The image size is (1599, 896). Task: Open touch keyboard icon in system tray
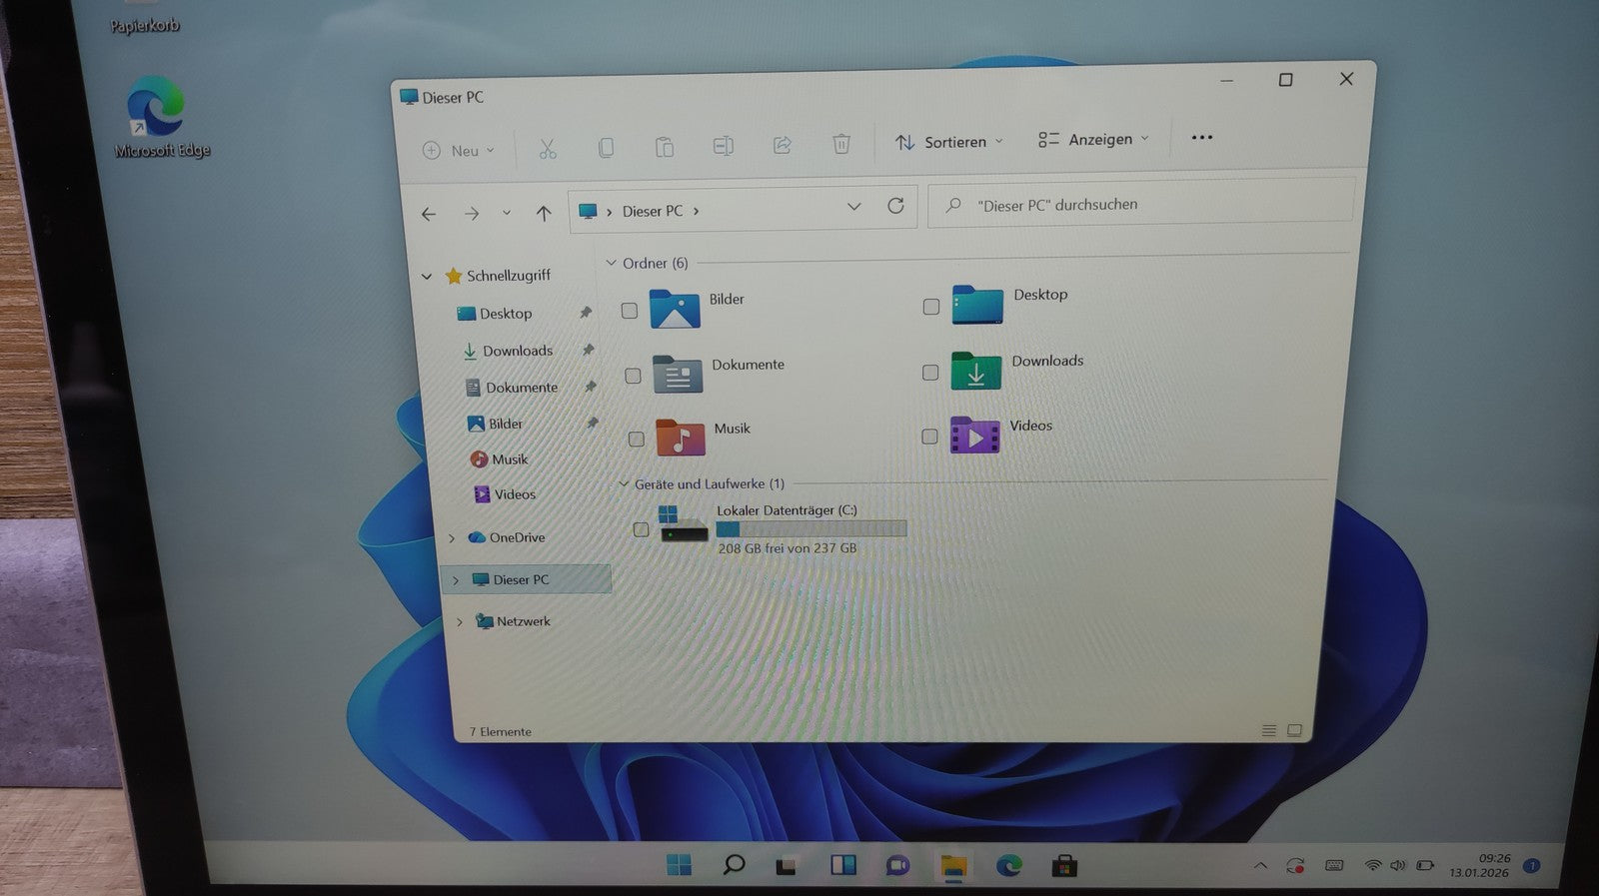pos(1334,866)
